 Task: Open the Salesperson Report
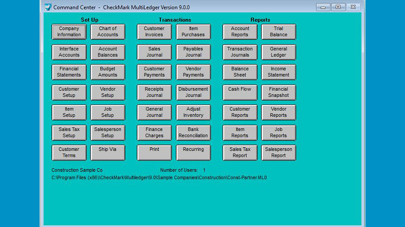[x=278, y=153]
